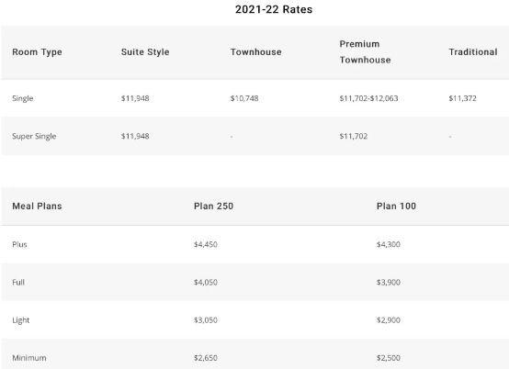
Task: Click the Traditional column header
Action: pyautogui.click(x=473, y=52)
